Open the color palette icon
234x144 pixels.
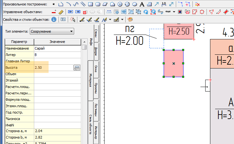[x=130, y=20]
